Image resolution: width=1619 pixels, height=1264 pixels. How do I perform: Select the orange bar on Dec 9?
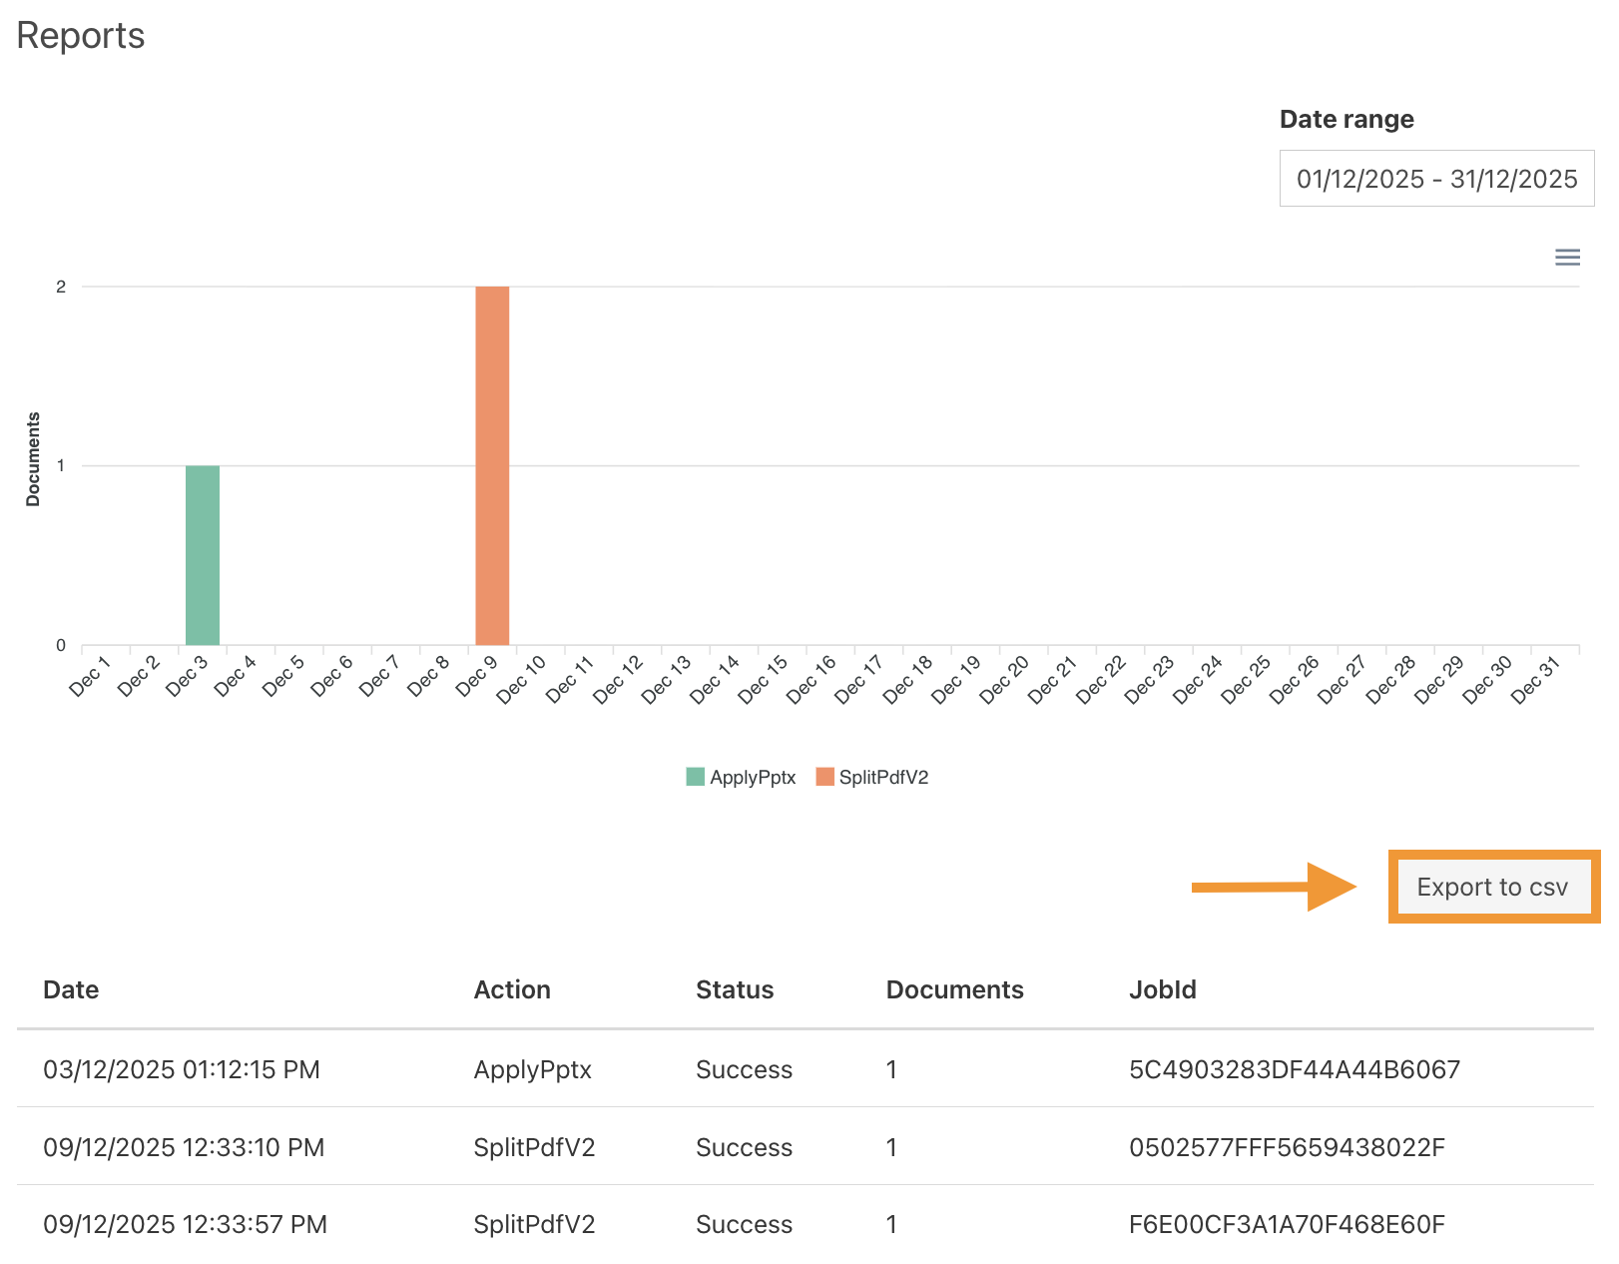[492, 464]
